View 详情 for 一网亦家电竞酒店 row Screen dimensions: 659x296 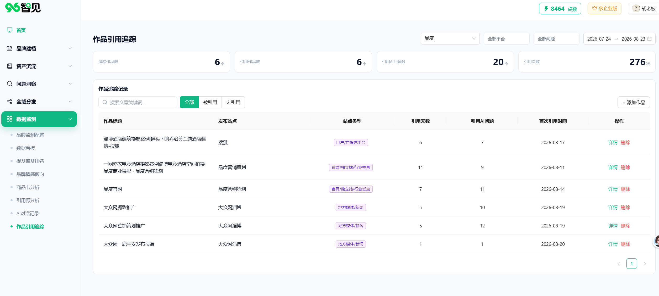(x=613, y=167)
